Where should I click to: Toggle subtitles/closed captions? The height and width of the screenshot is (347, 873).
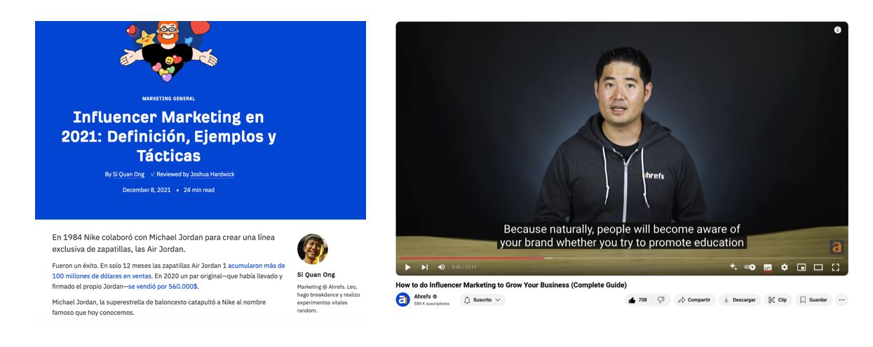pyautogui.click(x=767, y=267)
